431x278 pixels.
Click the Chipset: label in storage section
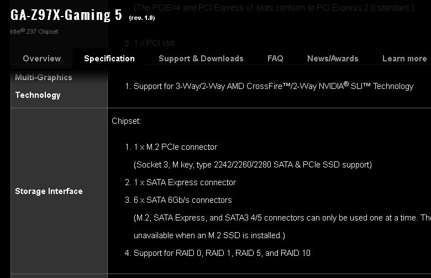pyautogui.click(x=127, y=120)
